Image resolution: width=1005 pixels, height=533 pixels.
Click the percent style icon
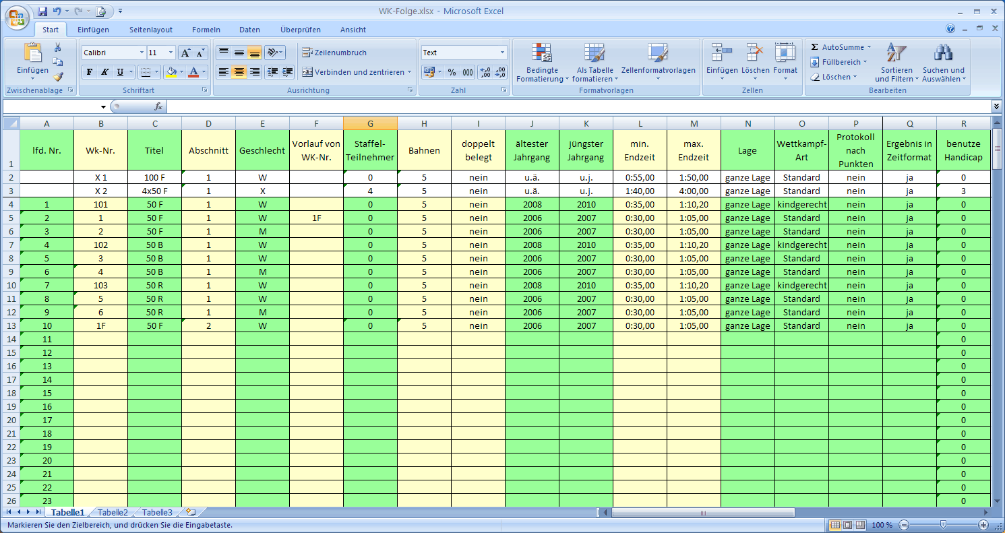[452, 72]
